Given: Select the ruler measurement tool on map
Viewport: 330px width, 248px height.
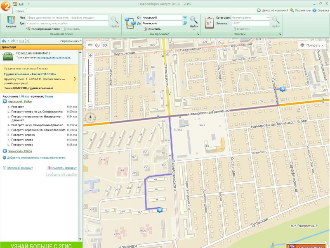Looking at the screenshot, I should pos(90,45).
